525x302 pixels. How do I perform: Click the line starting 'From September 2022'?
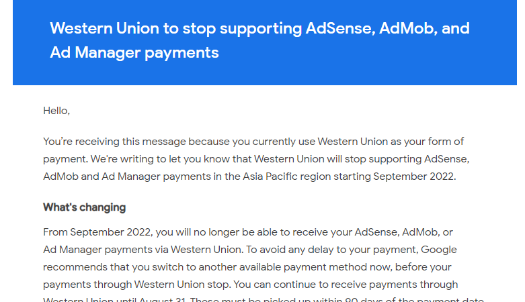248,232
